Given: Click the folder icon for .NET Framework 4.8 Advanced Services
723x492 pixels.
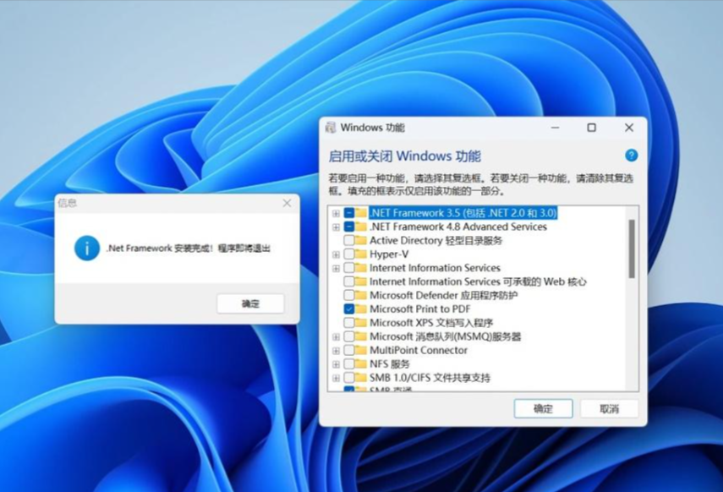Looking at the screenshot, I should (361, 227).
